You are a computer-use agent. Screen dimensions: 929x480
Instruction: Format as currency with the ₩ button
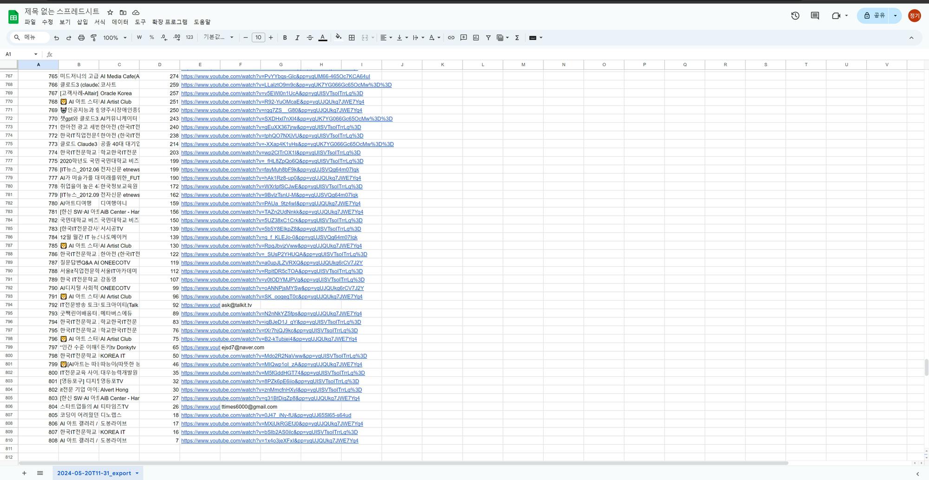(x=139, y=38)
